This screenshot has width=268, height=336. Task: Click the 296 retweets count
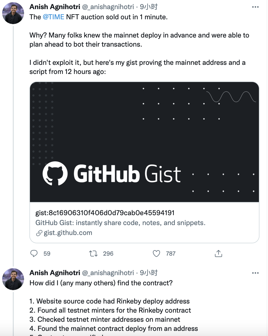(108, 253)
